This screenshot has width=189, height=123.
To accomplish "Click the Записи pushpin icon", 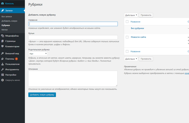I will pos(2,10).
